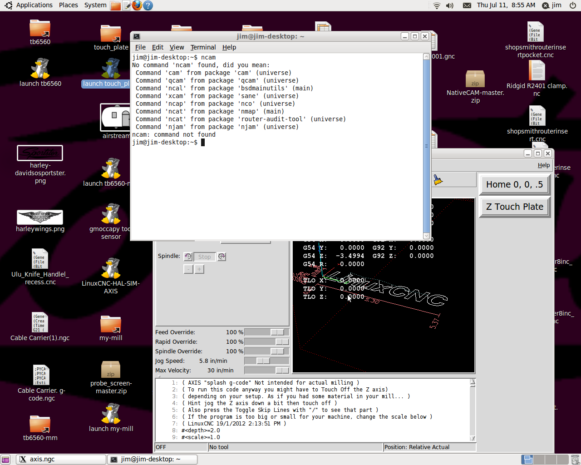
Task: Click the Spindle Override slider
Action: pyautogui.click(x=266, y=351)
